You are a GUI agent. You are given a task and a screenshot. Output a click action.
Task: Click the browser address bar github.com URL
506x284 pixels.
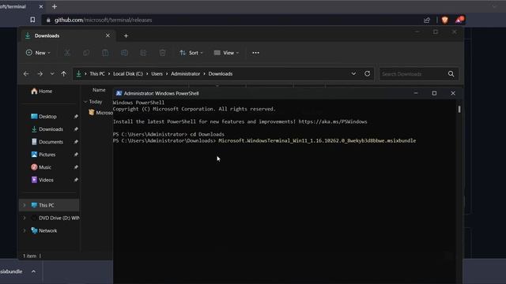point(103,20)
